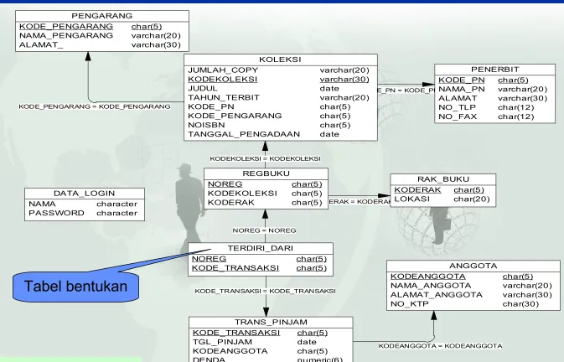The width and height of the screenshot is (564, 362).
Task: Click the TERDIRI_DARI table title
Action: (261, 248)
